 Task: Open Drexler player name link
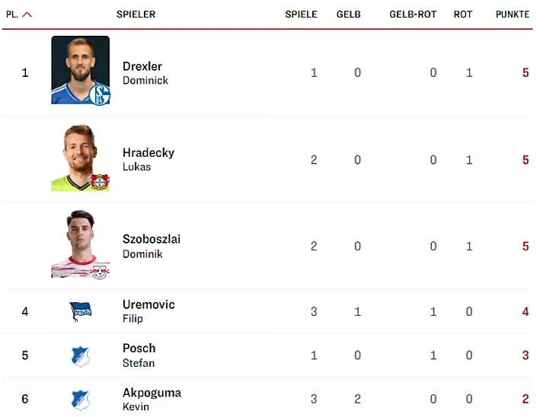[x=142, y=67]
